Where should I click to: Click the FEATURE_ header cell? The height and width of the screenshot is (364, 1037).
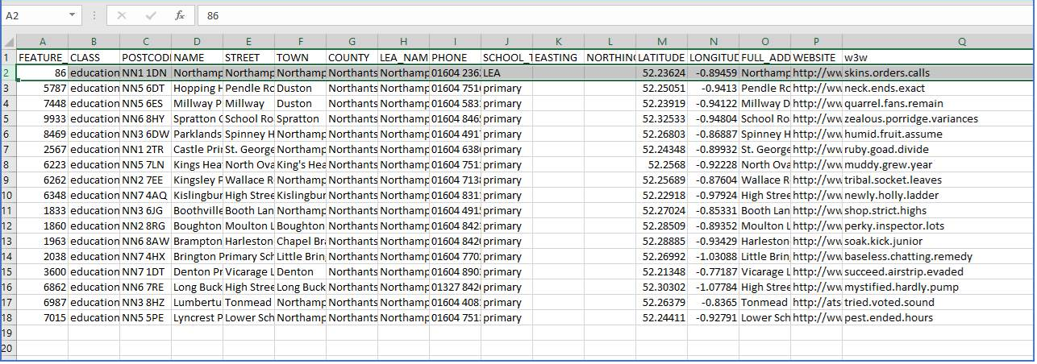[x=43, y=57]
